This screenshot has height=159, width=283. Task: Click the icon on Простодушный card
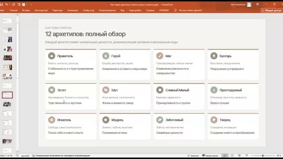pyautogui.click(x=214, y=90)
